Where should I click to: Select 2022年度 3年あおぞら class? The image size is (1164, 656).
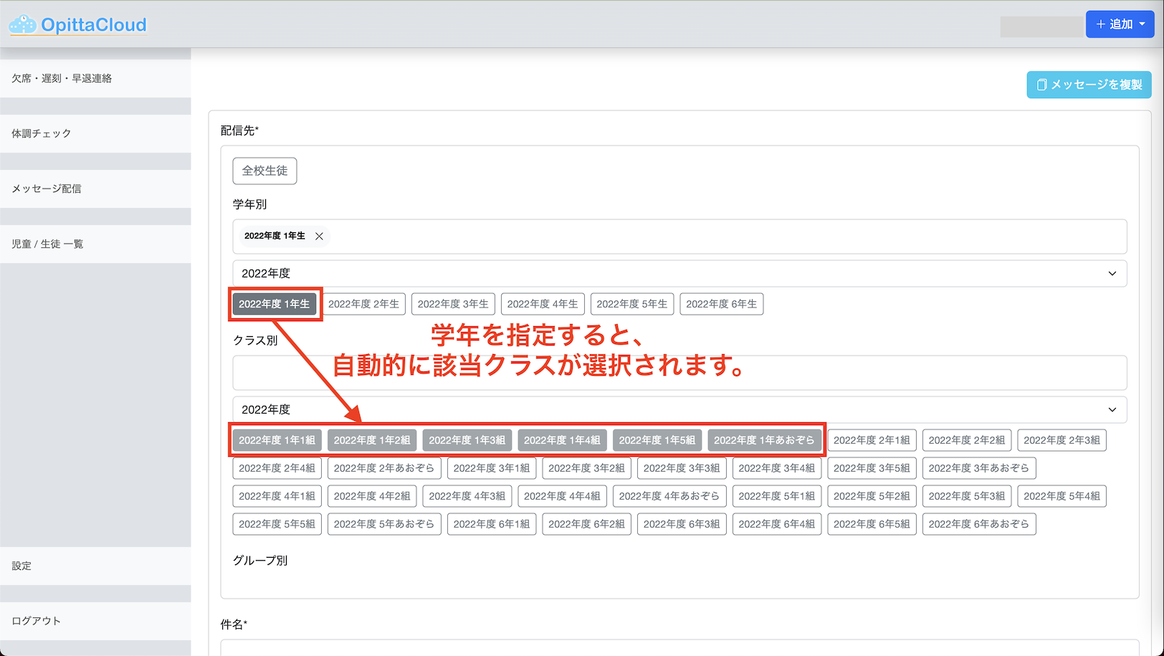pos(979,468)
